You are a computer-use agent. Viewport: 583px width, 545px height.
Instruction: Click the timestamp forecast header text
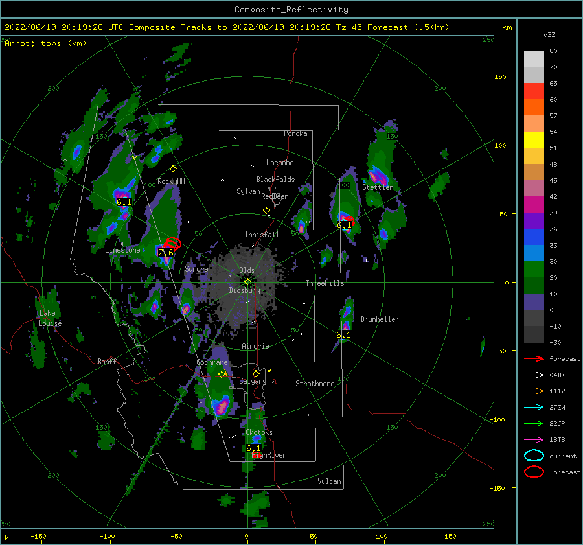(227, 27)
